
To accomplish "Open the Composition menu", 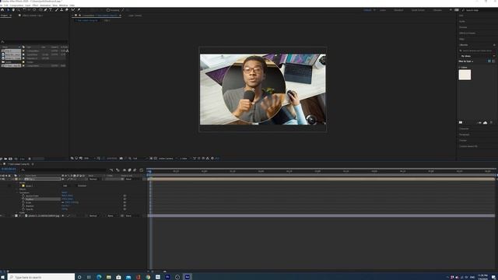I will (x=16, y=5).
